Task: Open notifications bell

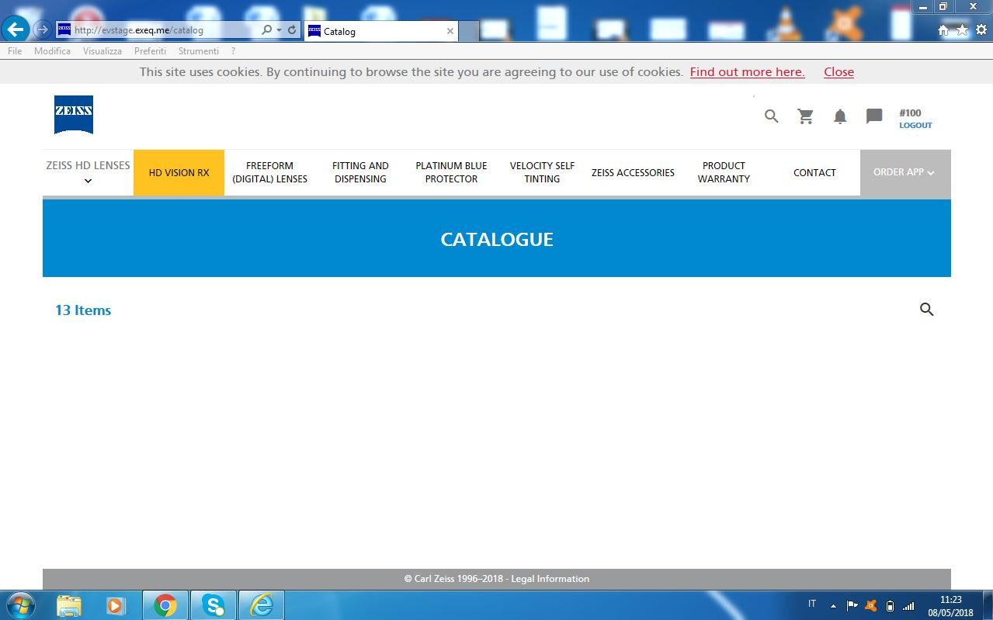Action: click(840, 116)
